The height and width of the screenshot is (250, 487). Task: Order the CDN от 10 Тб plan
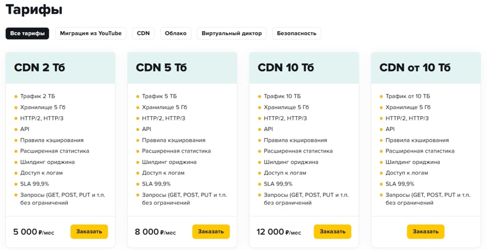coord(426,231)
